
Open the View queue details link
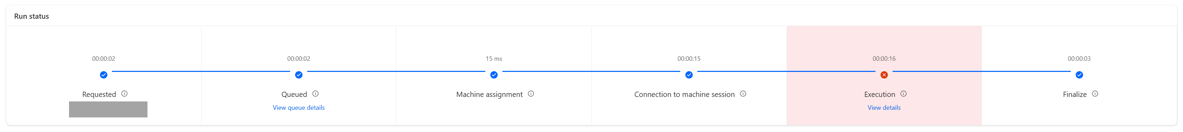(298, 108)
